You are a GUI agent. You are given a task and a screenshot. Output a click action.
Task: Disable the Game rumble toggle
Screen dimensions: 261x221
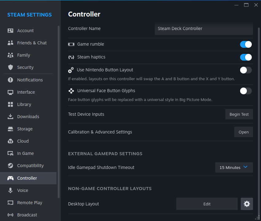(246, 44)
